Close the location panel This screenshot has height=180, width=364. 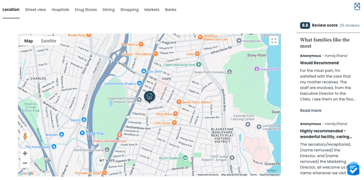coord(357,6)
